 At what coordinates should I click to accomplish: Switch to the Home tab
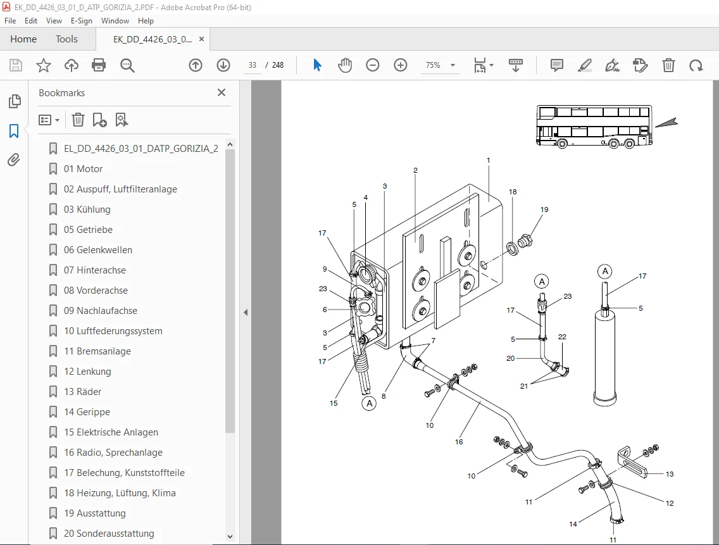coord(23,39)
